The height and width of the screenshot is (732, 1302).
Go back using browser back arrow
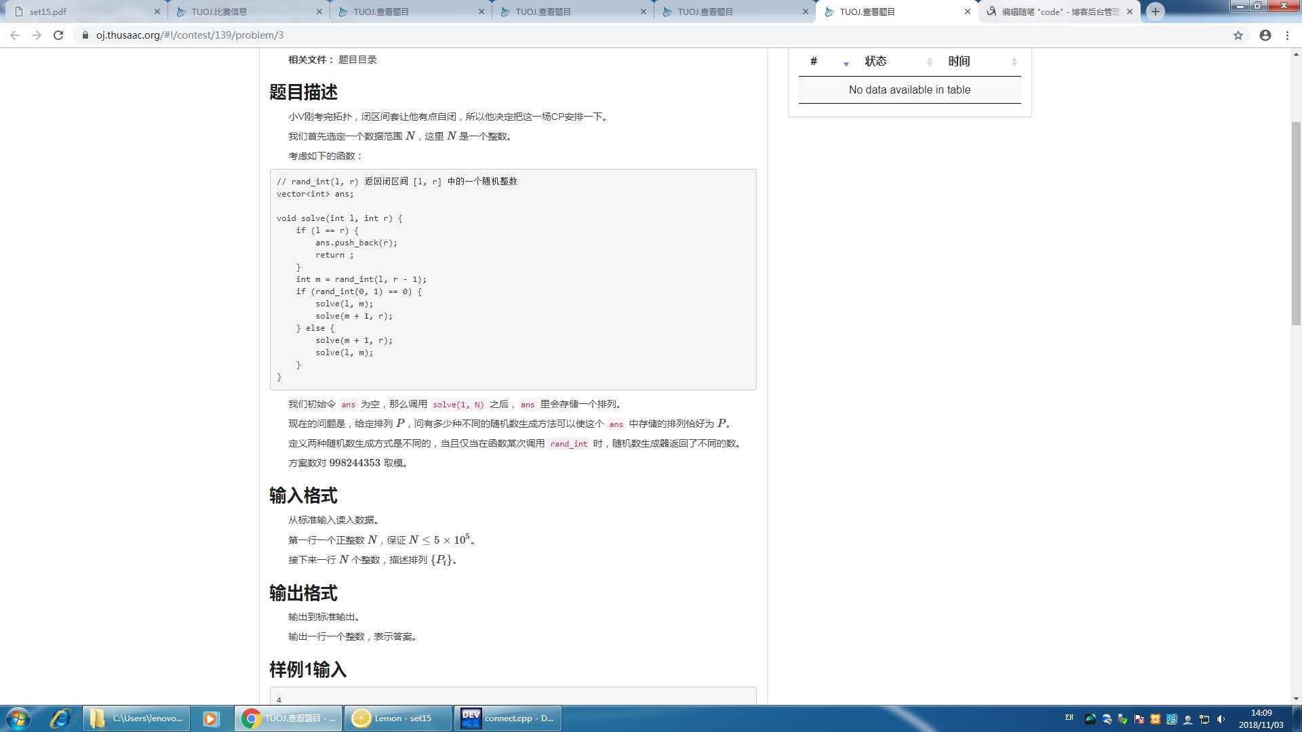[x=14, y=35]
